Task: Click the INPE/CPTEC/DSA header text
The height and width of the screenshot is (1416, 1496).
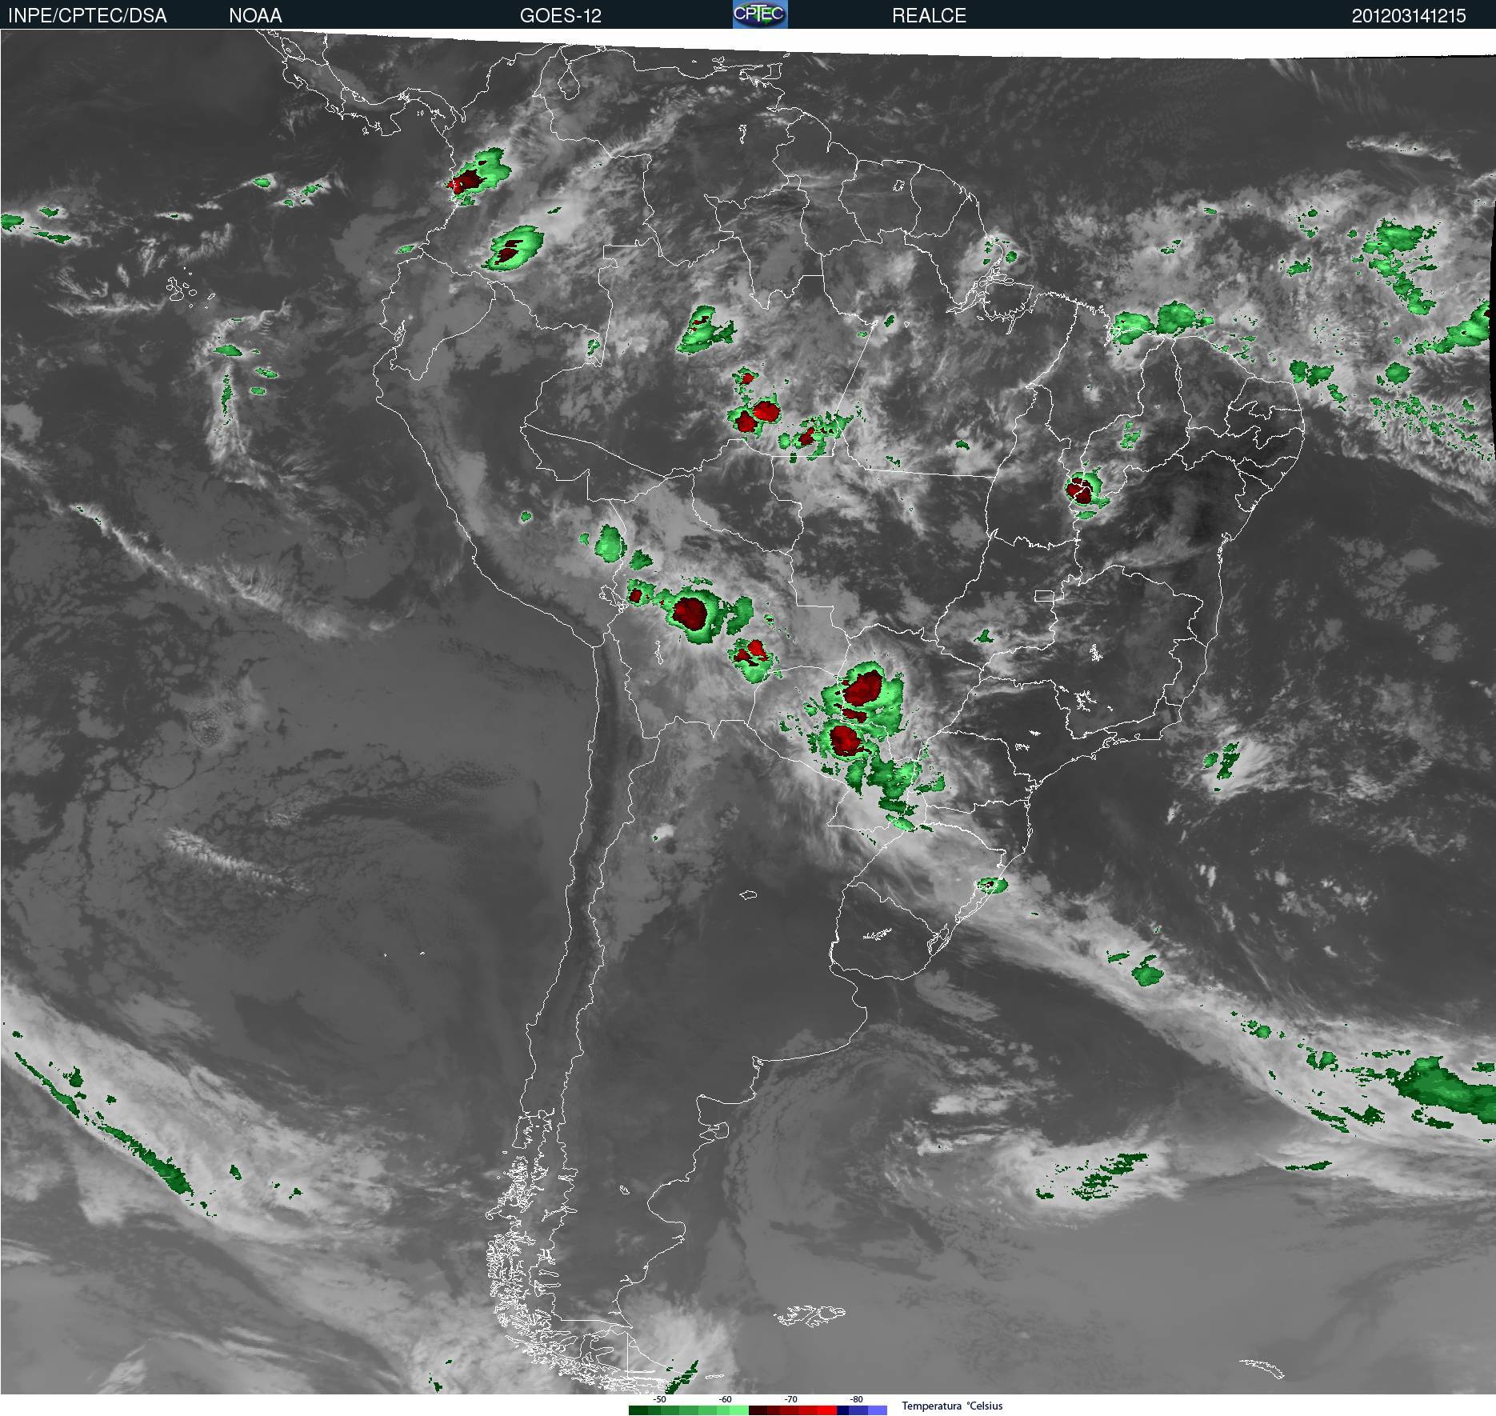Action: (87, 16)
